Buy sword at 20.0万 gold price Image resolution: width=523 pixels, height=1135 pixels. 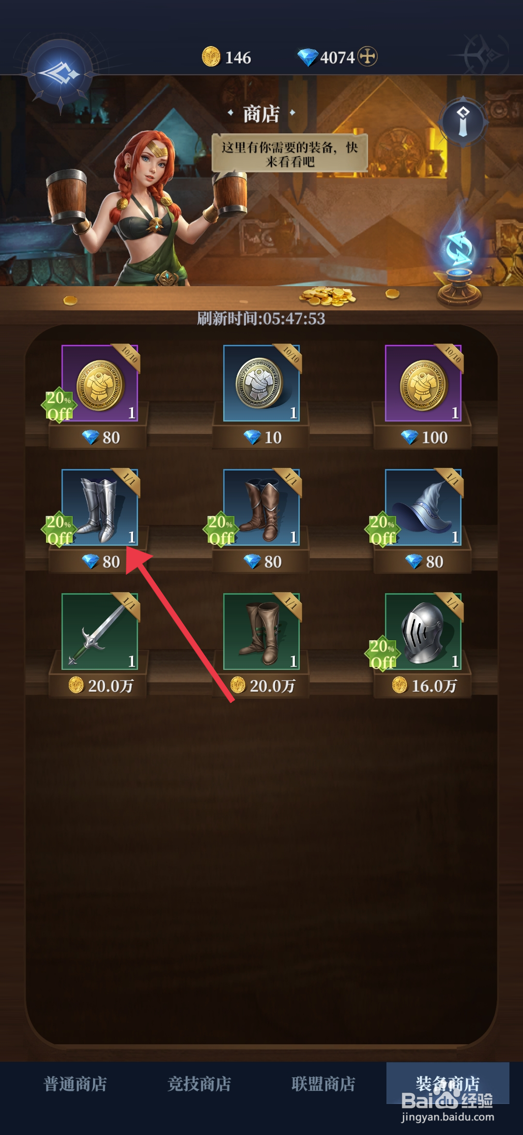pos(101,685)
